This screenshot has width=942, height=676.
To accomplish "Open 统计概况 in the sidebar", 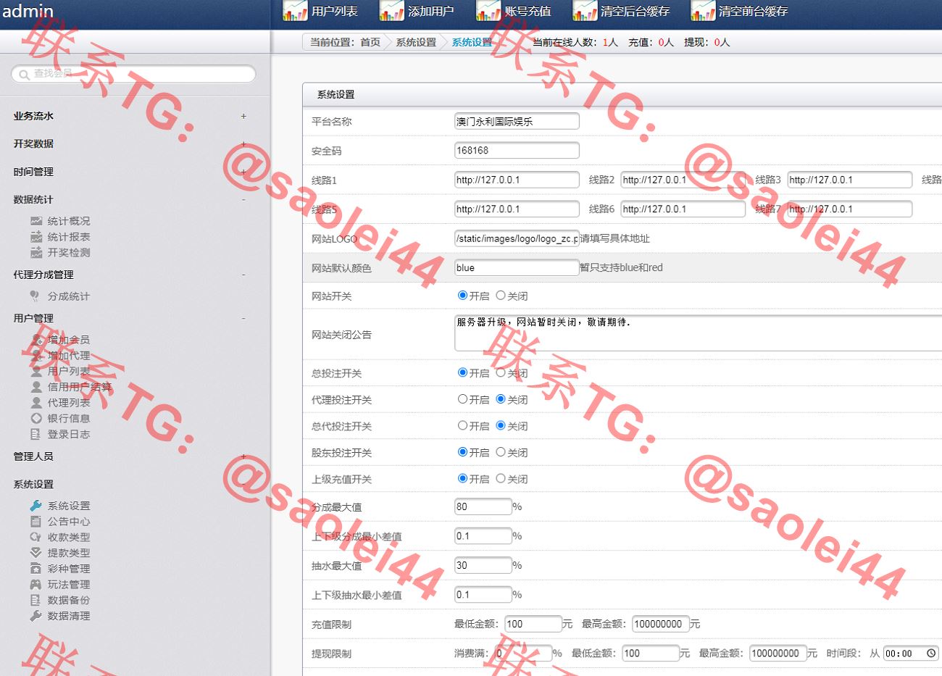I will [68, 221].
